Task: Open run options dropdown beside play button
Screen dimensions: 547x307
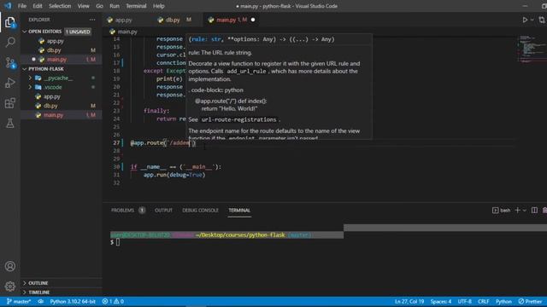Action: pyautogui.click(x=532, y=20)
